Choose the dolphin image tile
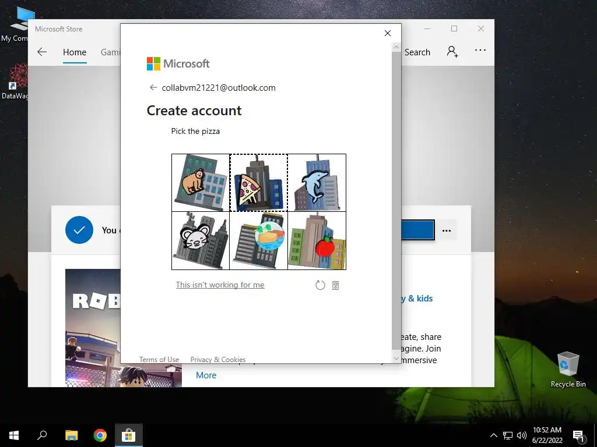 pyautogui.click(x=317, y=182)
